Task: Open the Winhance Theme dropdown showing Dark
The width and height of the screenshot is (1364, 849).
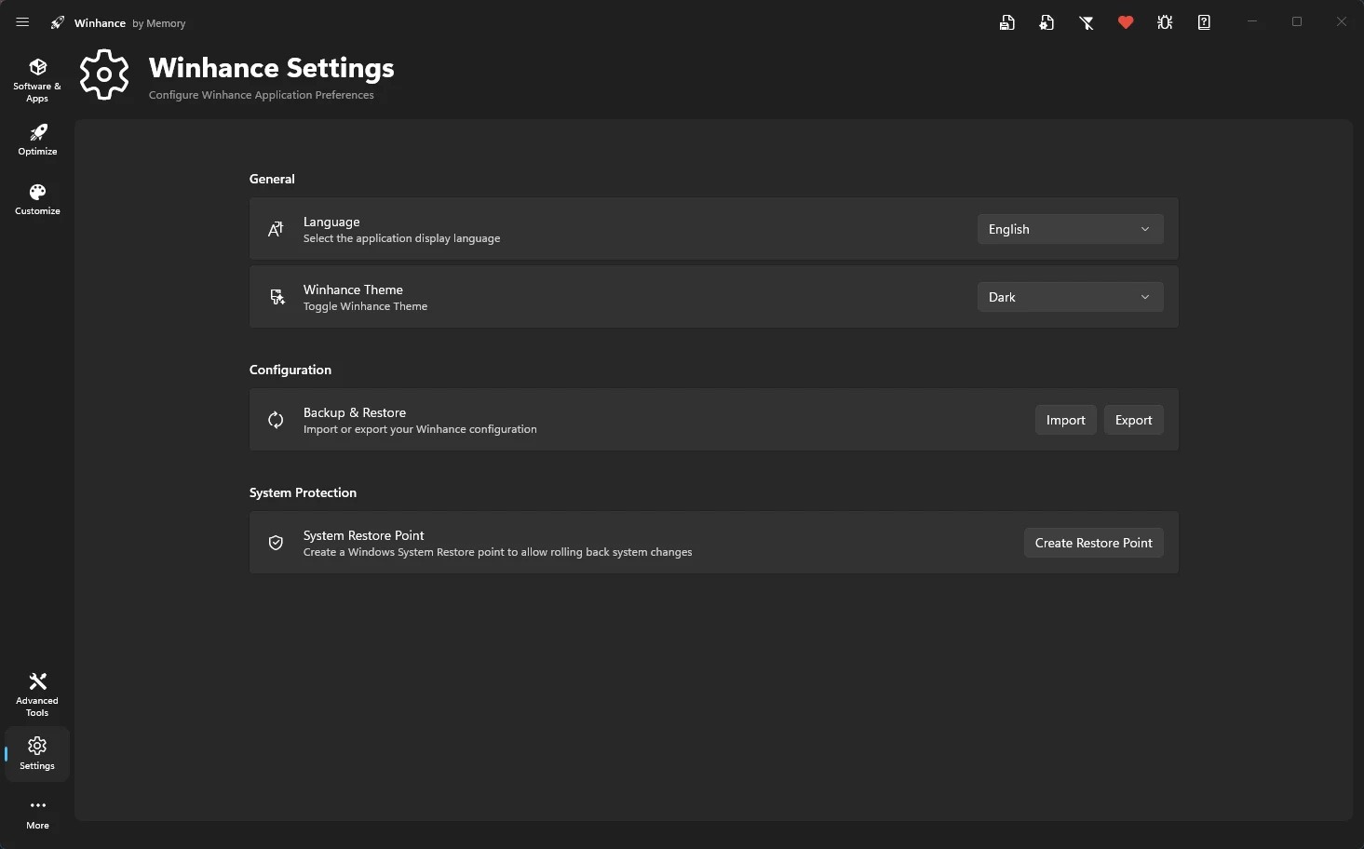Action: [x=1071, y=297]
